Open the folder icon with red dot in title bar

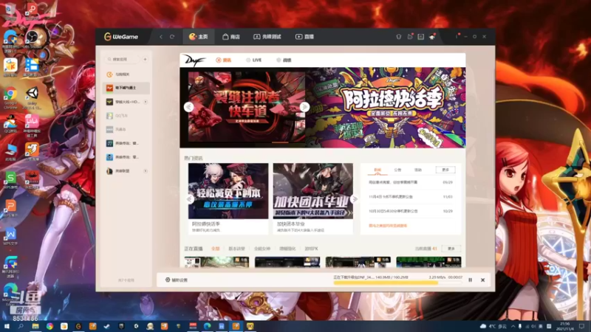[x=410, y=36]
